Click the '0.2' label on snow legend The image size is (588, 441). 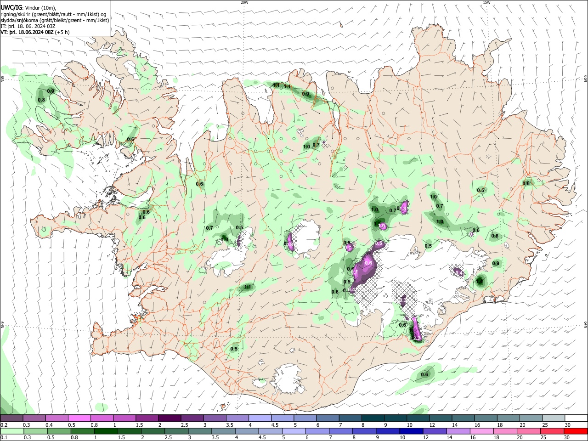tap(3, 425)
